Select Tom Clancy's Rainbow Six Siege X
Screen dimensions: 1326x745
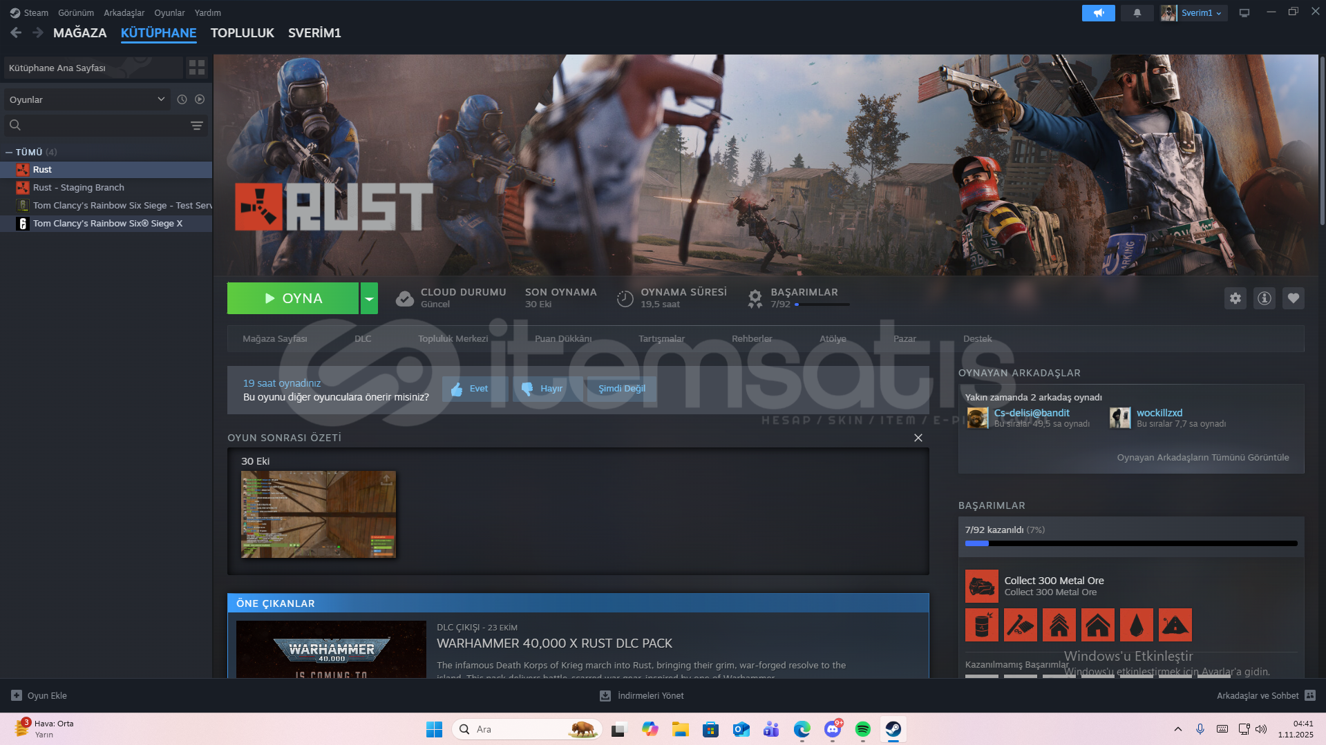point(106,224)
